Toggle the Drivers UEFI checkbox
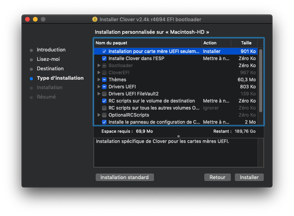The width and height of the screenshot is (294, 216). pyautogui.click(x=104, y=86)
